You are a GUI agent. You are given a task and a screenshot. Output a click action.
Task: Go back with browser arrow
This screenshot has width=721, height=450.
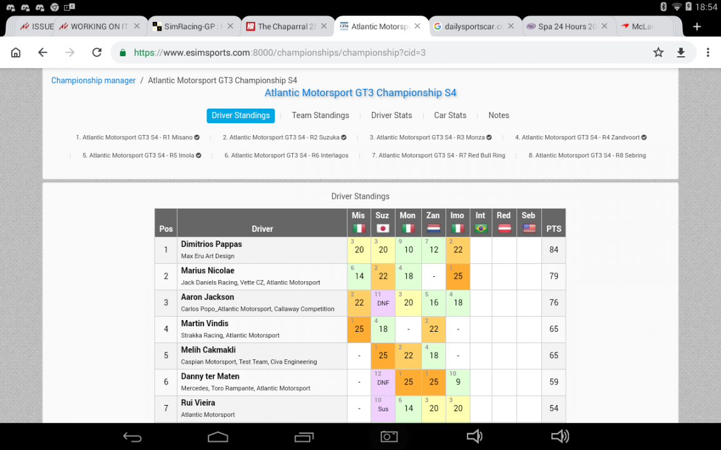pos(43,52)
